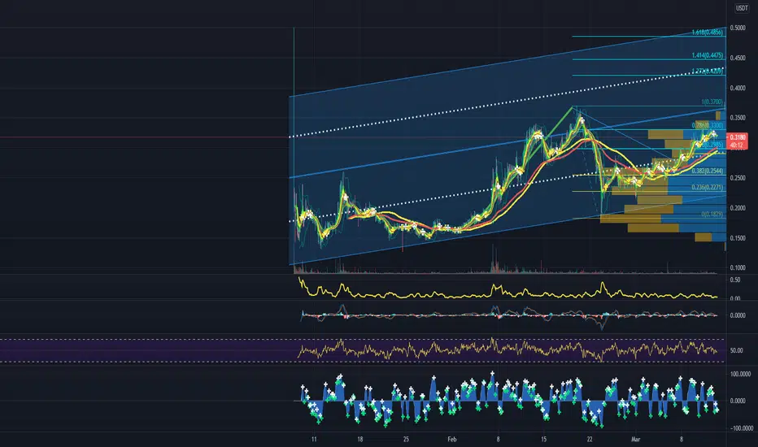This screenshot has width=758, height=447.
Task: Click the 0.50 scale label of yellow indicator pane
Action: 735,280
